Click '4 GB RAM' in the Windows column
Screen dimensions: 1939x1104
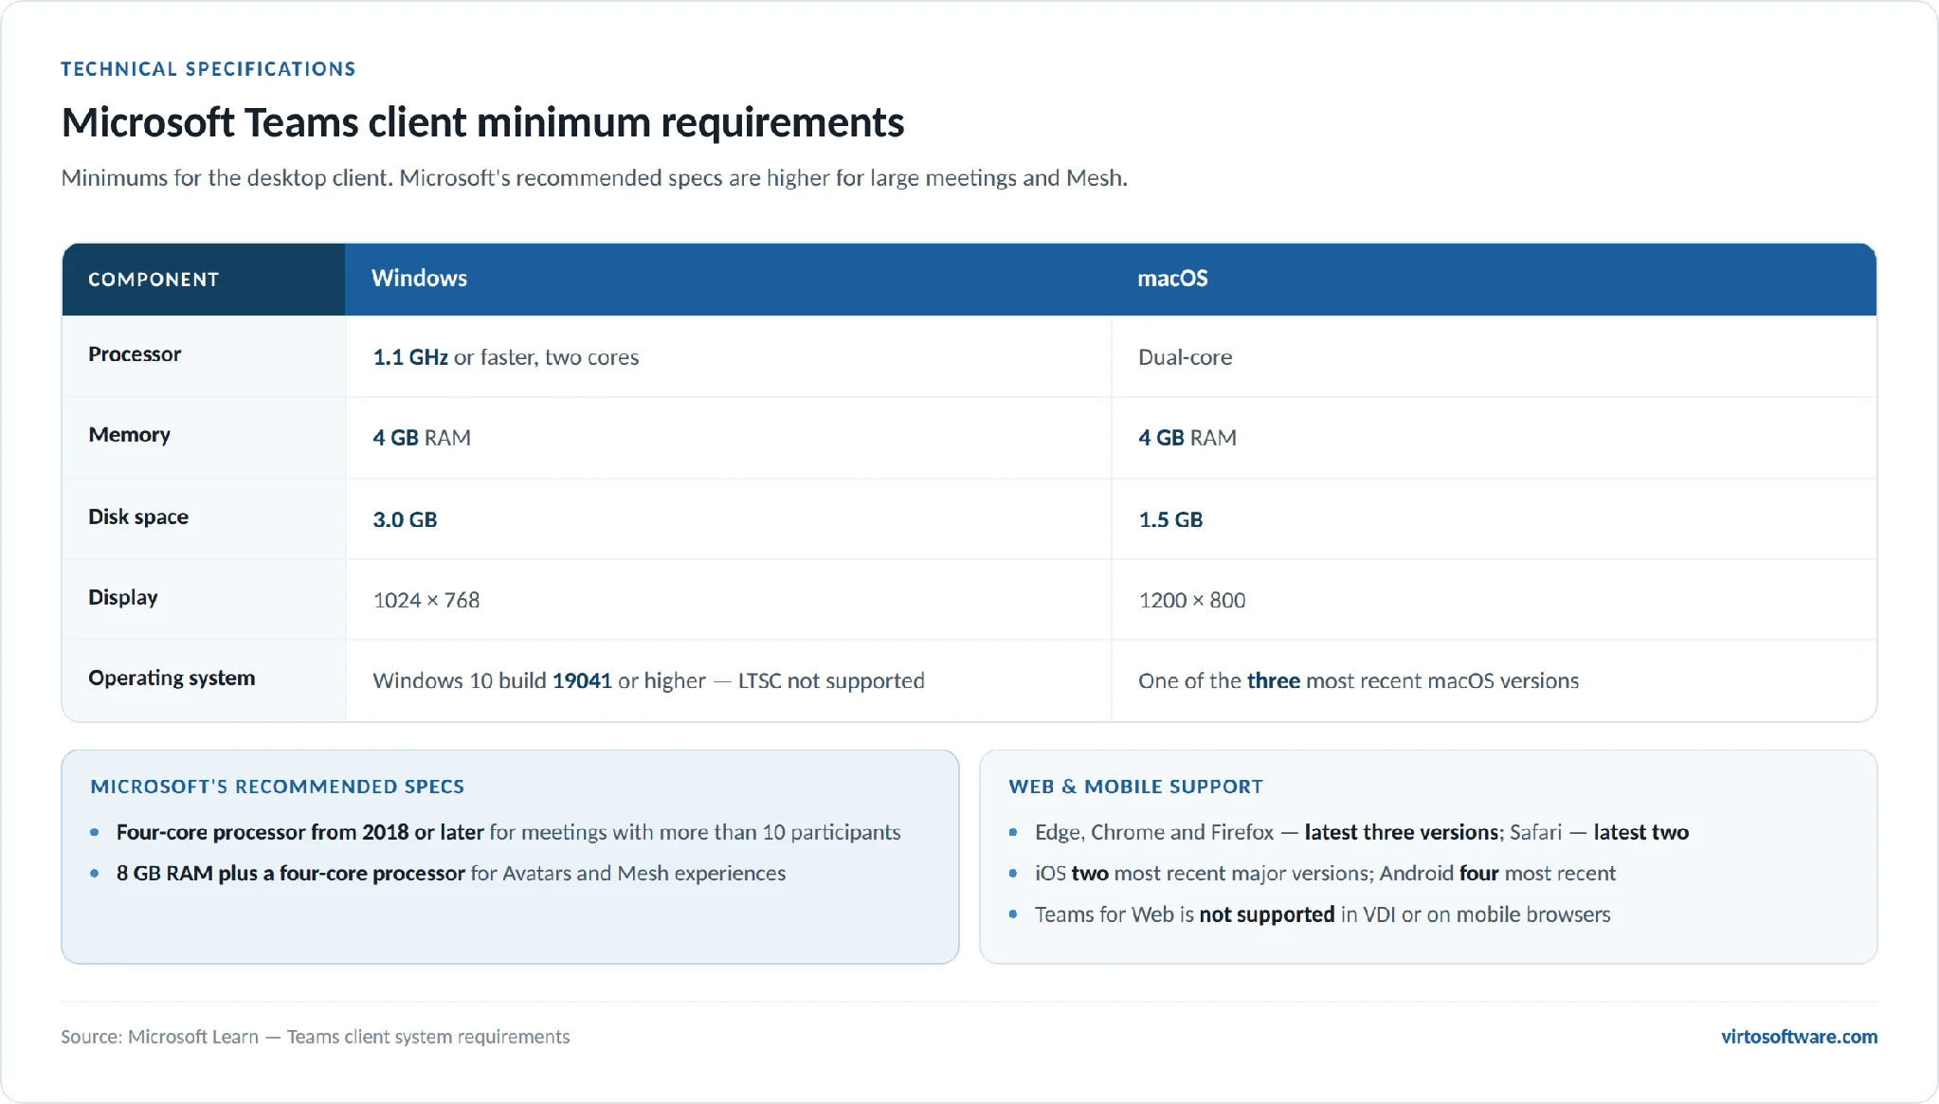[x=422, y=438]
